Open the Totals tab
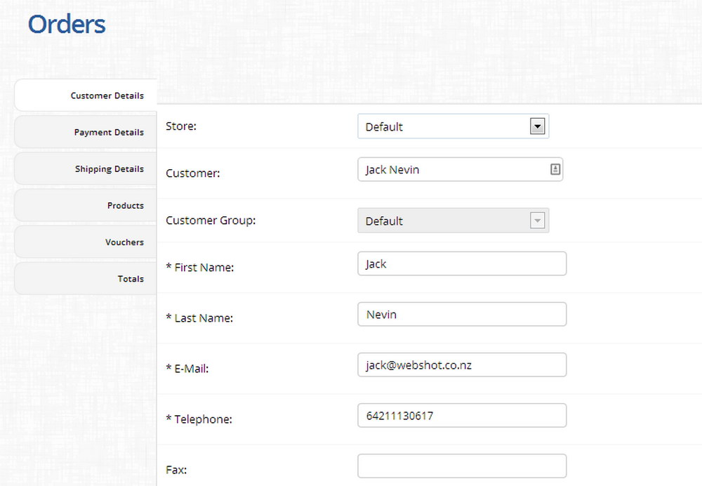This screenshot has width=702, height=486. [86, 279]
